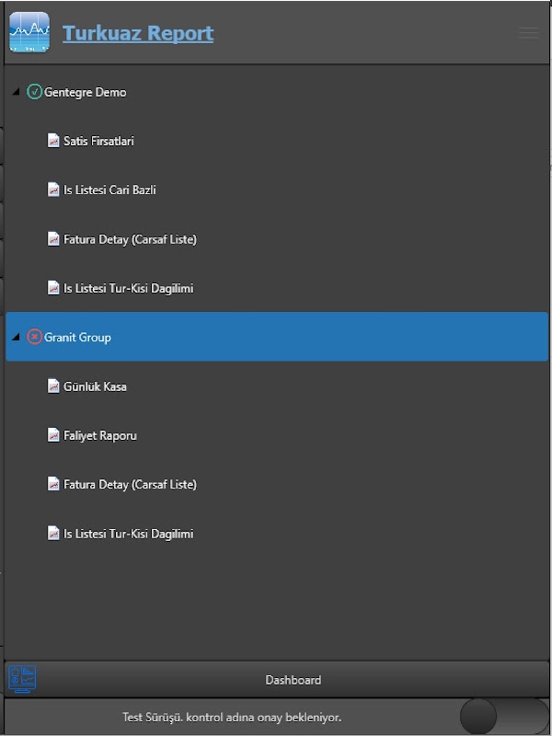552x736 pixels.
Task: Click the Dashboard button
Action: (x=293, y=680)
